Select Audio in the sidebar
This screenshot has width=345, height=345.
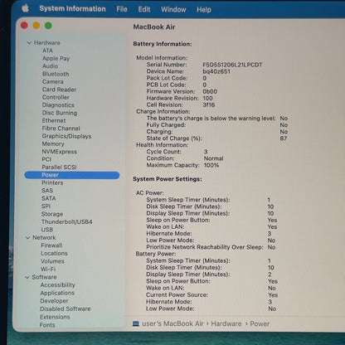50,66
